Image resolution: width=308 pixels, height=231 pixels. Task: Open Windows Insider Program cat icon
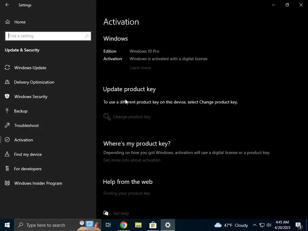pos(7,183)
